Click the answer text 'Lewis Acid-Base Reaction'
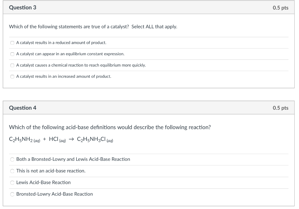The height and width of the screenshot is (209, 299). (x=43, y=182)
